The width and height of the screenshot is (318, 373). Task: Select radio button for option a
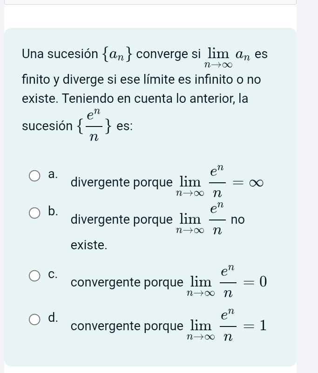tap(35, 176)
